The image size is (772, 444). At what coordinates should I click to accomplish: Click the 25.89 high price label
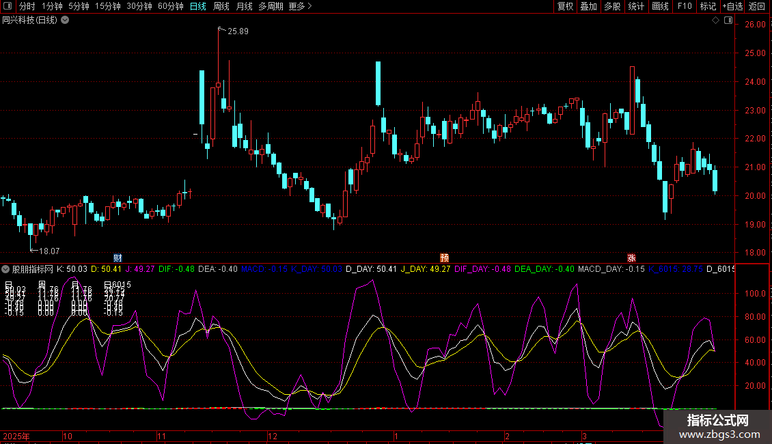tap(238, 31)
